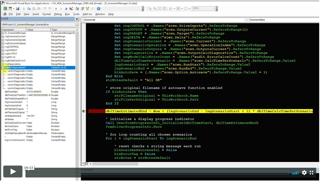Open the call stack ellipsis button

click(x=77, y=24)
